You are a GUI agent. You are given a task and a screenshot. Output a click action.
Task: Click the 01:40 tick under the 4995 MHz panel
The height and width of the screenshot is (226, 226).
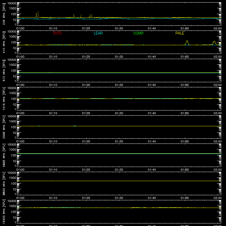coord(152,170)
